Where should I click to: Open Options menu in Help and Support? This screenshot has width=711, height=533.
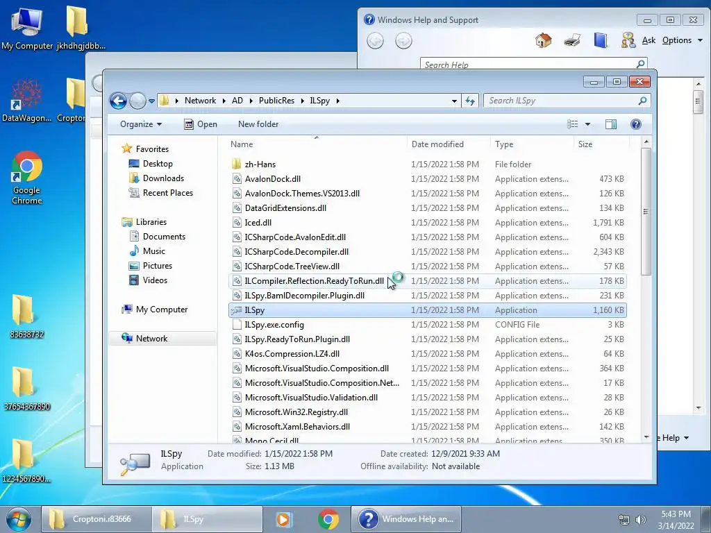pyautogui.click(x=682, y=40)
